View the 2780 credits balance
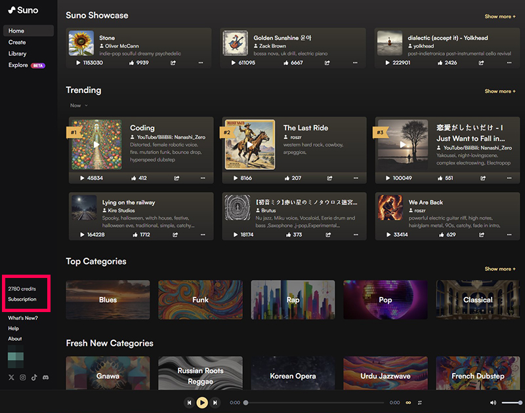The height and width of the screenshot is (413, 525). click(x=22, y=289)
